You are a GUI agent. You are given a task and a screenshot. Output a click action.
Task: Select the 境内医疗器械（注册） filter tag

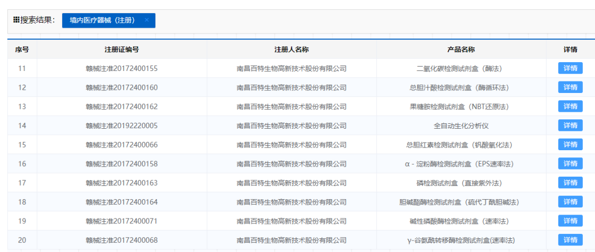point(102,20)
